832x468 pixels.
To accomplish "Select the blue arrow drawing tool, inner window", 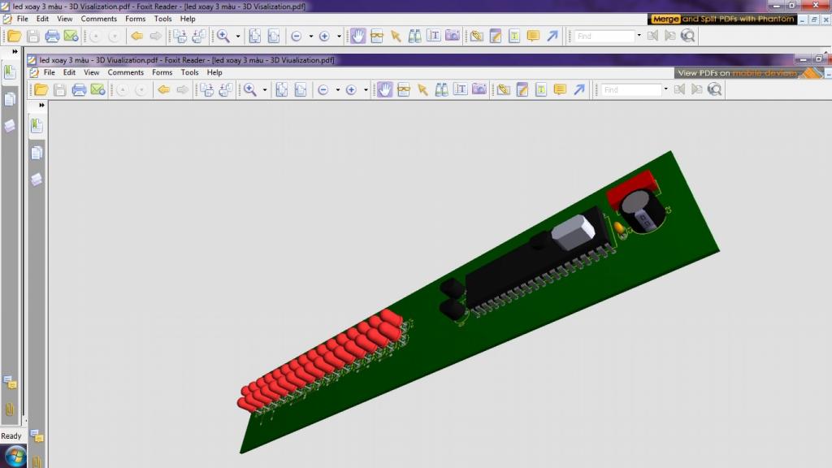I will [x=578, y=89].
